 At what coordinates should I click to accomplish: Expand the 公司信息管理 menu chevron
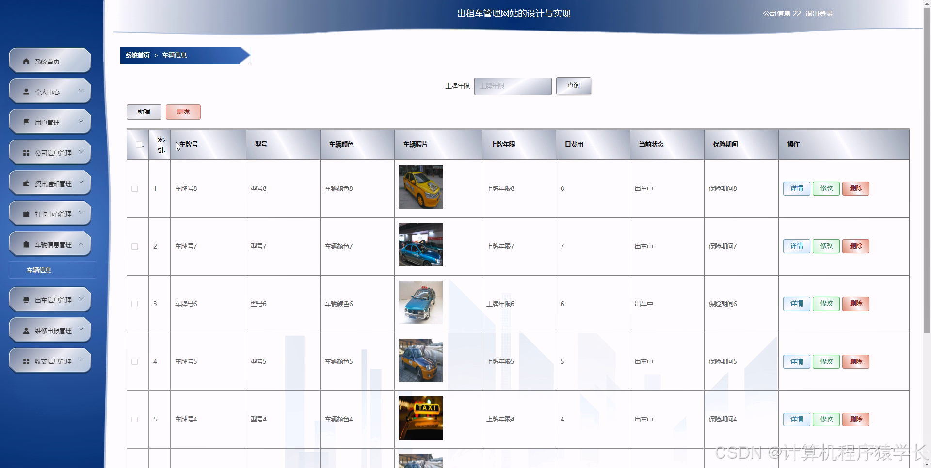(x=81, y=152)
